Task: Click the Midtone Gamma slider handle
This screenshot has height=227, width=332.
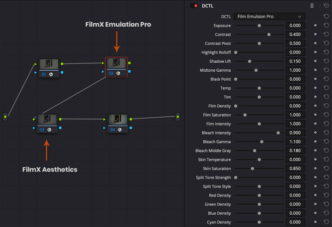Action: coord(256,70)
